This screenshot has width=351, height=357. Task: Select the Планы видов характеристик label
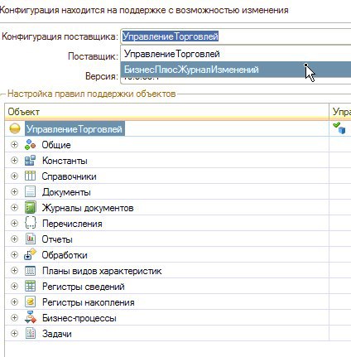pos(102,271)
